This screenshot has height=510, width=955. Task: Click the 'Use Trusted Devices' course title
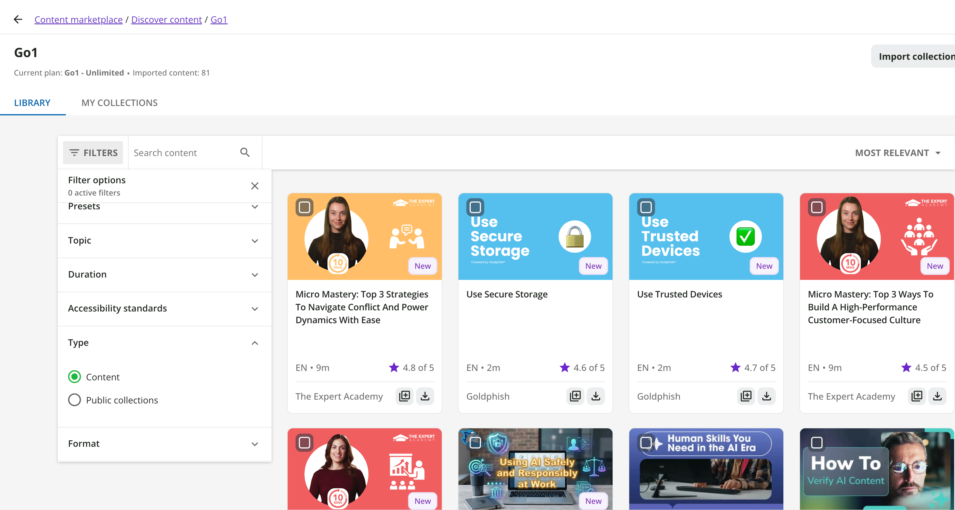(680, 294)
